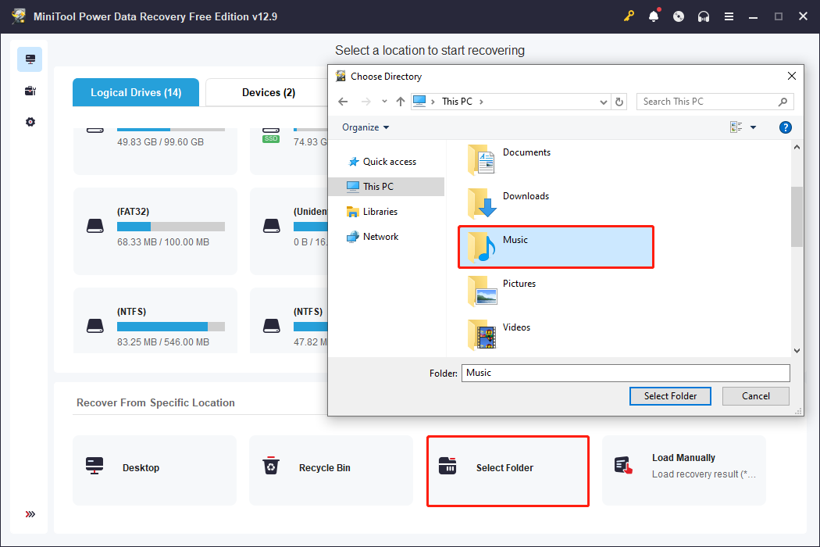The width and height of the screenshot is (820, 547).
Task: Click the search magnifier icon
Action: (783, 102)
